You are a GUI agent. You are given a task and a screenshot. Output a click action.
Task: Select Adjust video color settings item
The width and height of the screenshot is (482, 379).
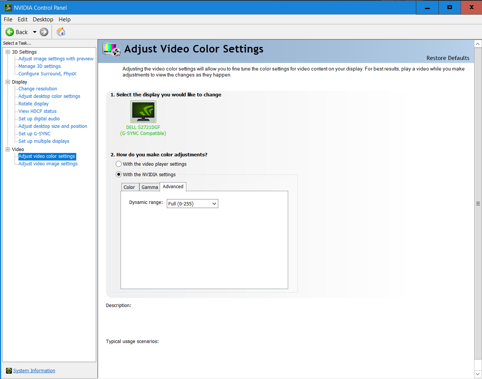[x=47, y=156]
